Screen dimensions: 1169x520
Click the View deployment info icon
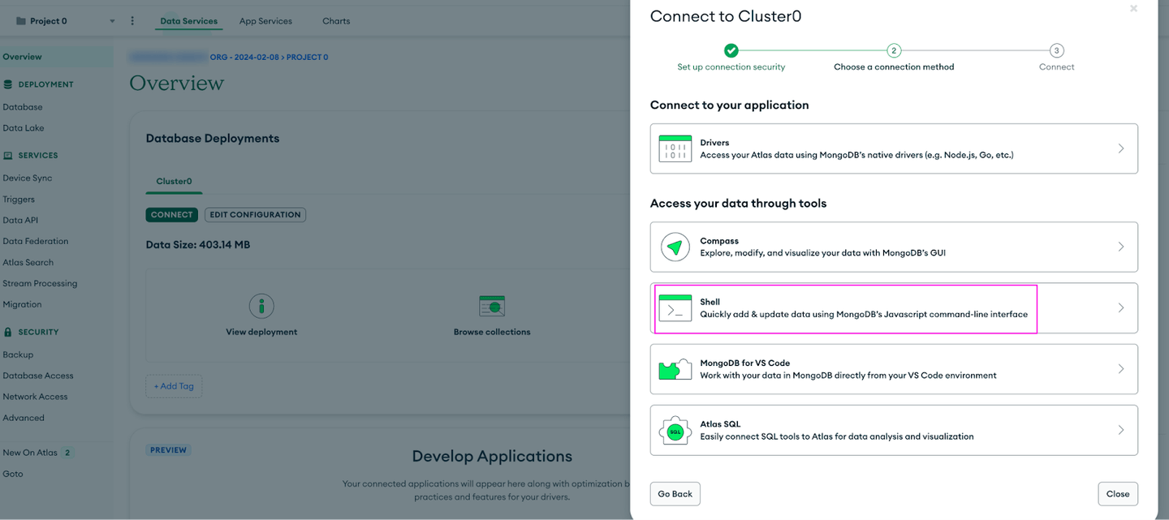[261, 306]
